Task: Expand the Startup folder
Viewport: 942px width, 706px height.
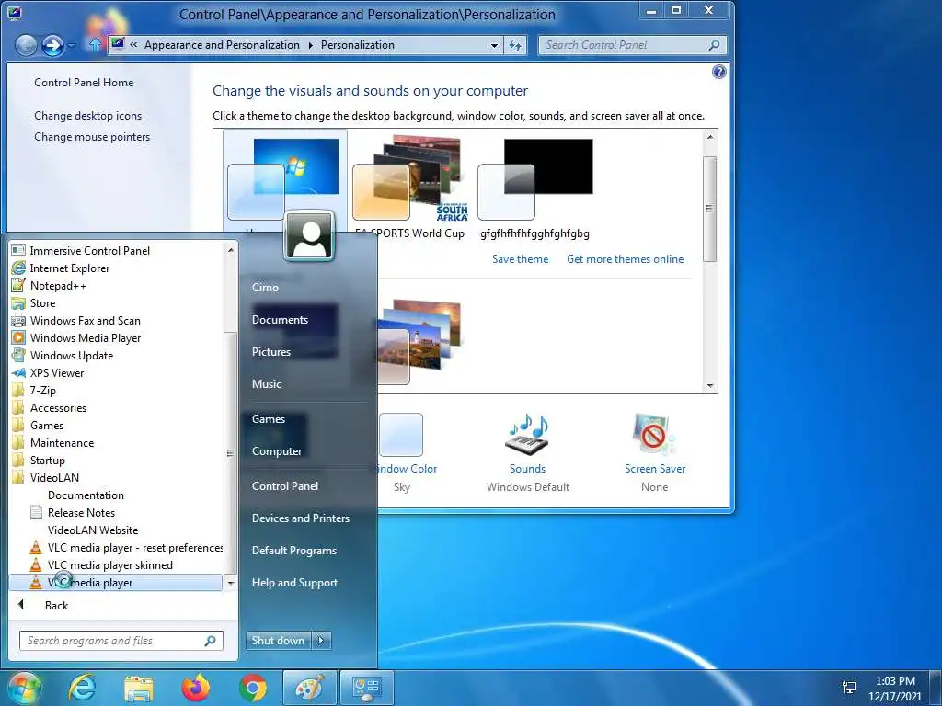Action: 115,460
